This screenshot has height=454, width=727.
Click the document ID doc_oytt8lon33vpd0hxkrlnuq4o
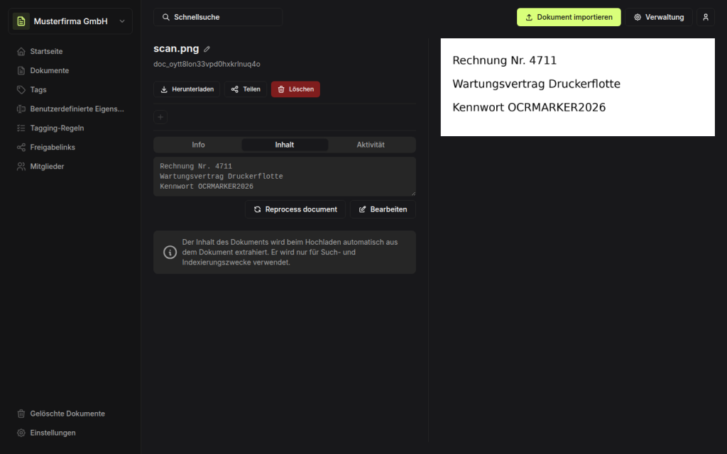click(x=207, y=64)
